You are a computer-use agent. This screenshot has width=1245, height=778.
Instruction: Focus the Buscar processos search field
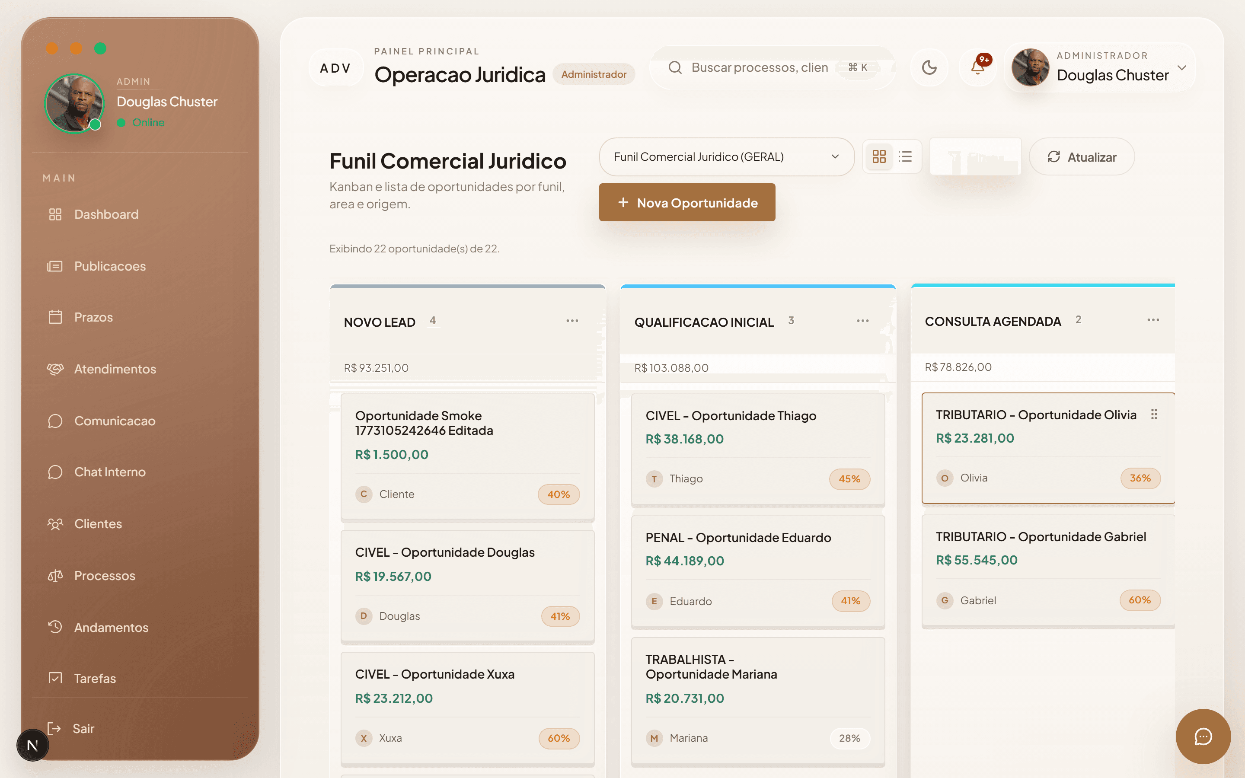[760, 67]
